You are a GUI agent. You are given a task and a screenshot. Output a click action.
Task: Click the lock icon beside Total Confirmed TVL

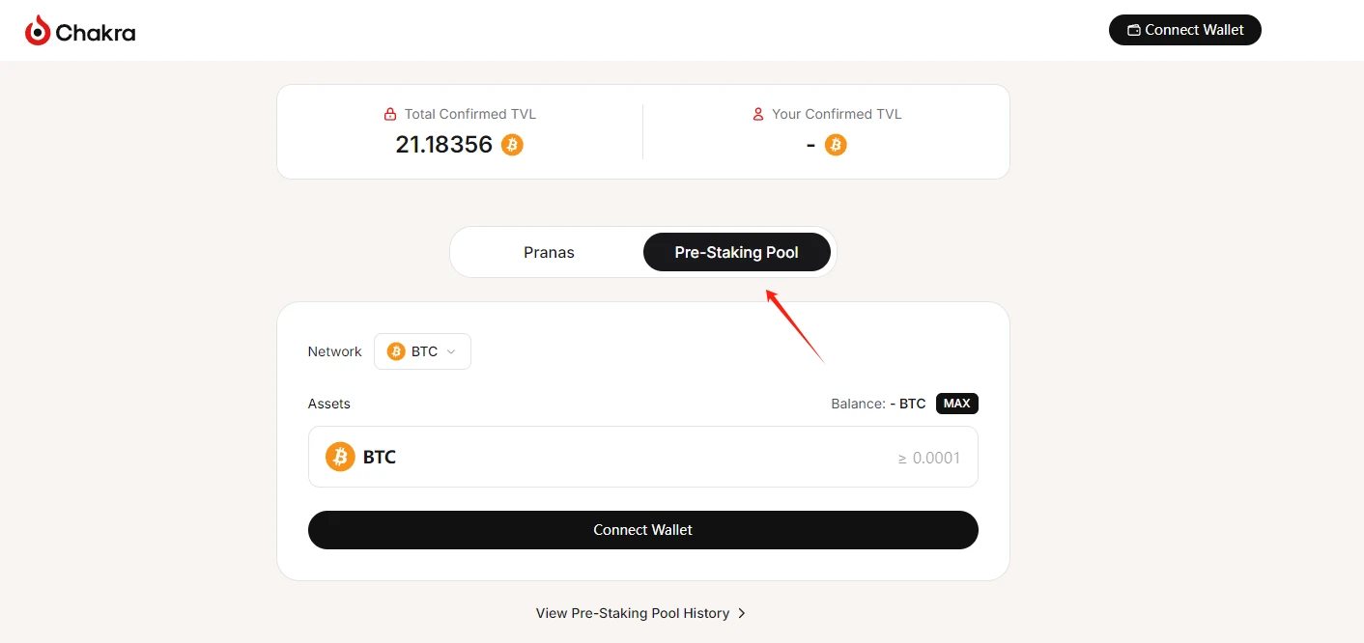pos(390,114)
